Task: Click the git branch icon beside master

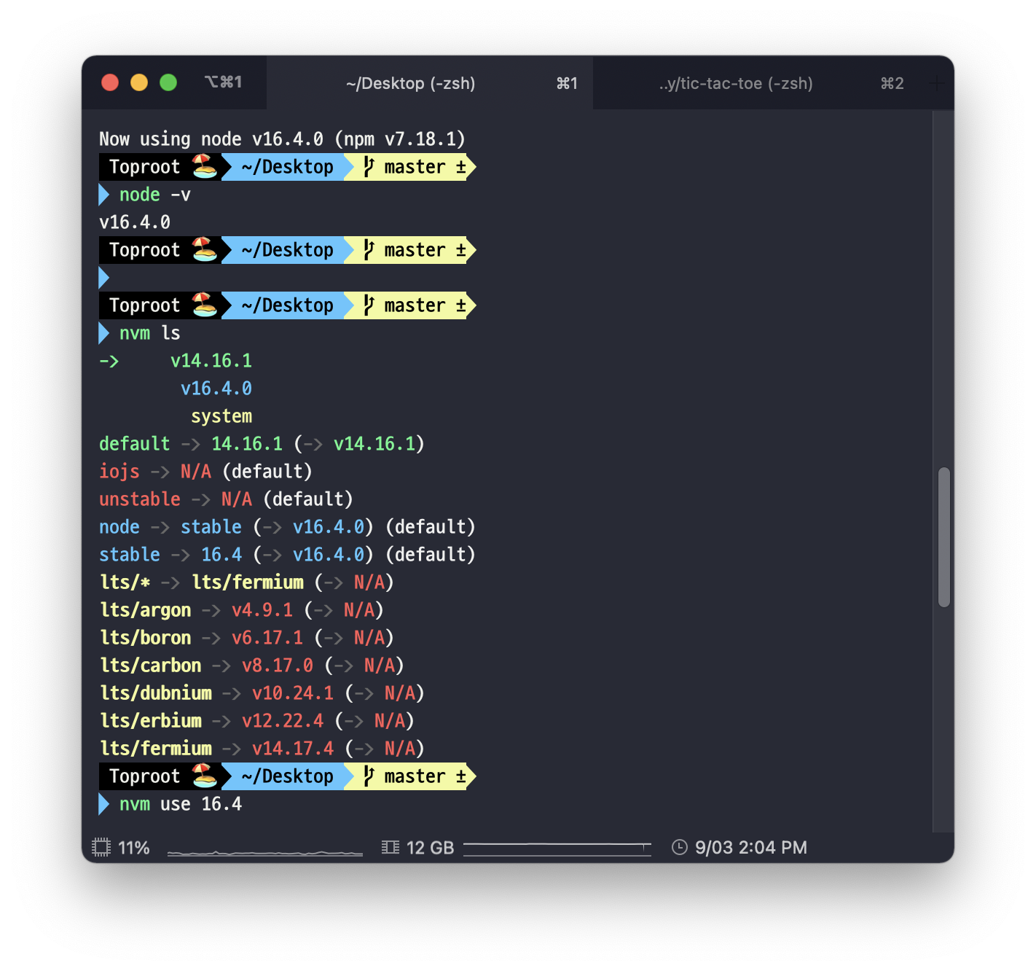Action: (x=369, y=776)
